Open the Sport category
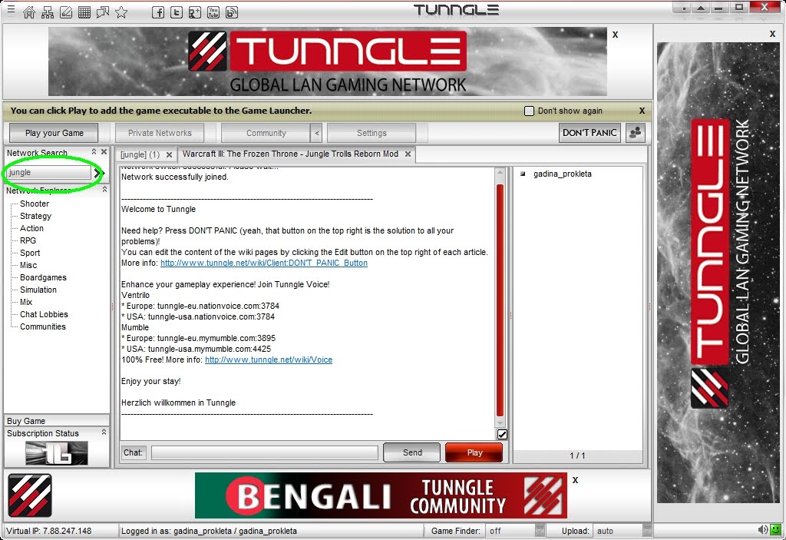Screen dimensions: 786x540 tap(30, 253)
